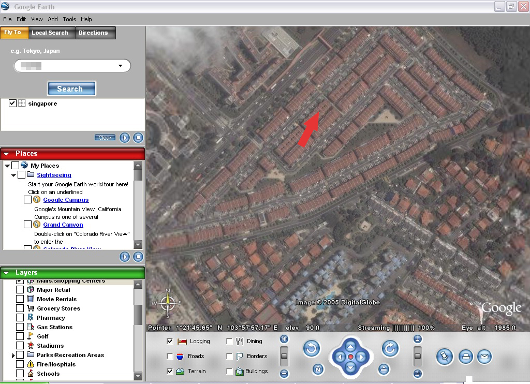The width and height of the screenshot is (530, 384).
Task: Click the email envelope button
Action: pyautogui.click(x=484, y=357)
